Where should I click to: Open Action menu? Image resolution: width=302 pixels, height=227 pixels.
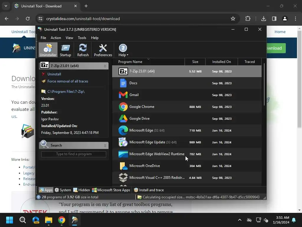click(x=56, y=38)
